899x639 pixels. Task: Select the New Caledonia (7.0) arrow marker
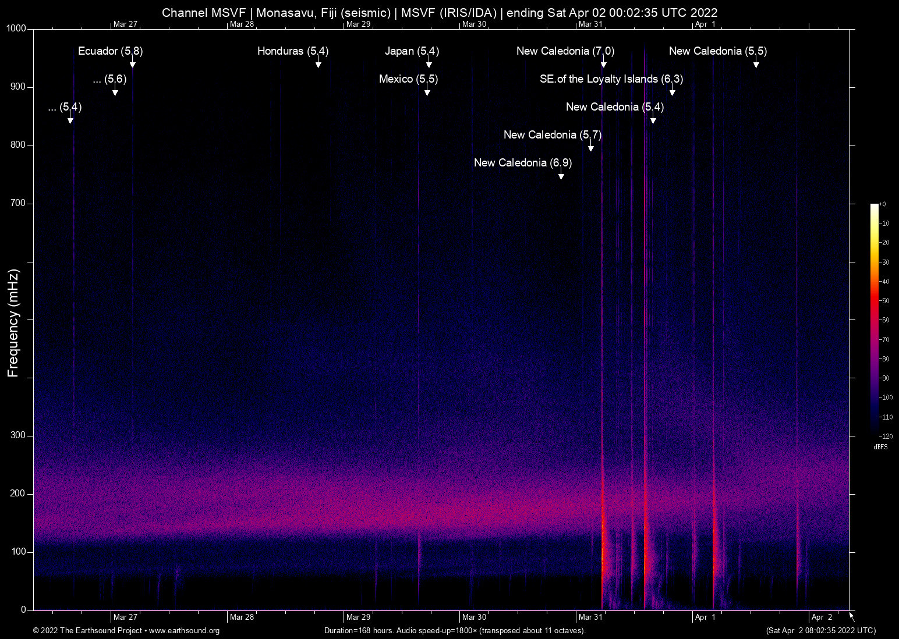coord(604,63)
